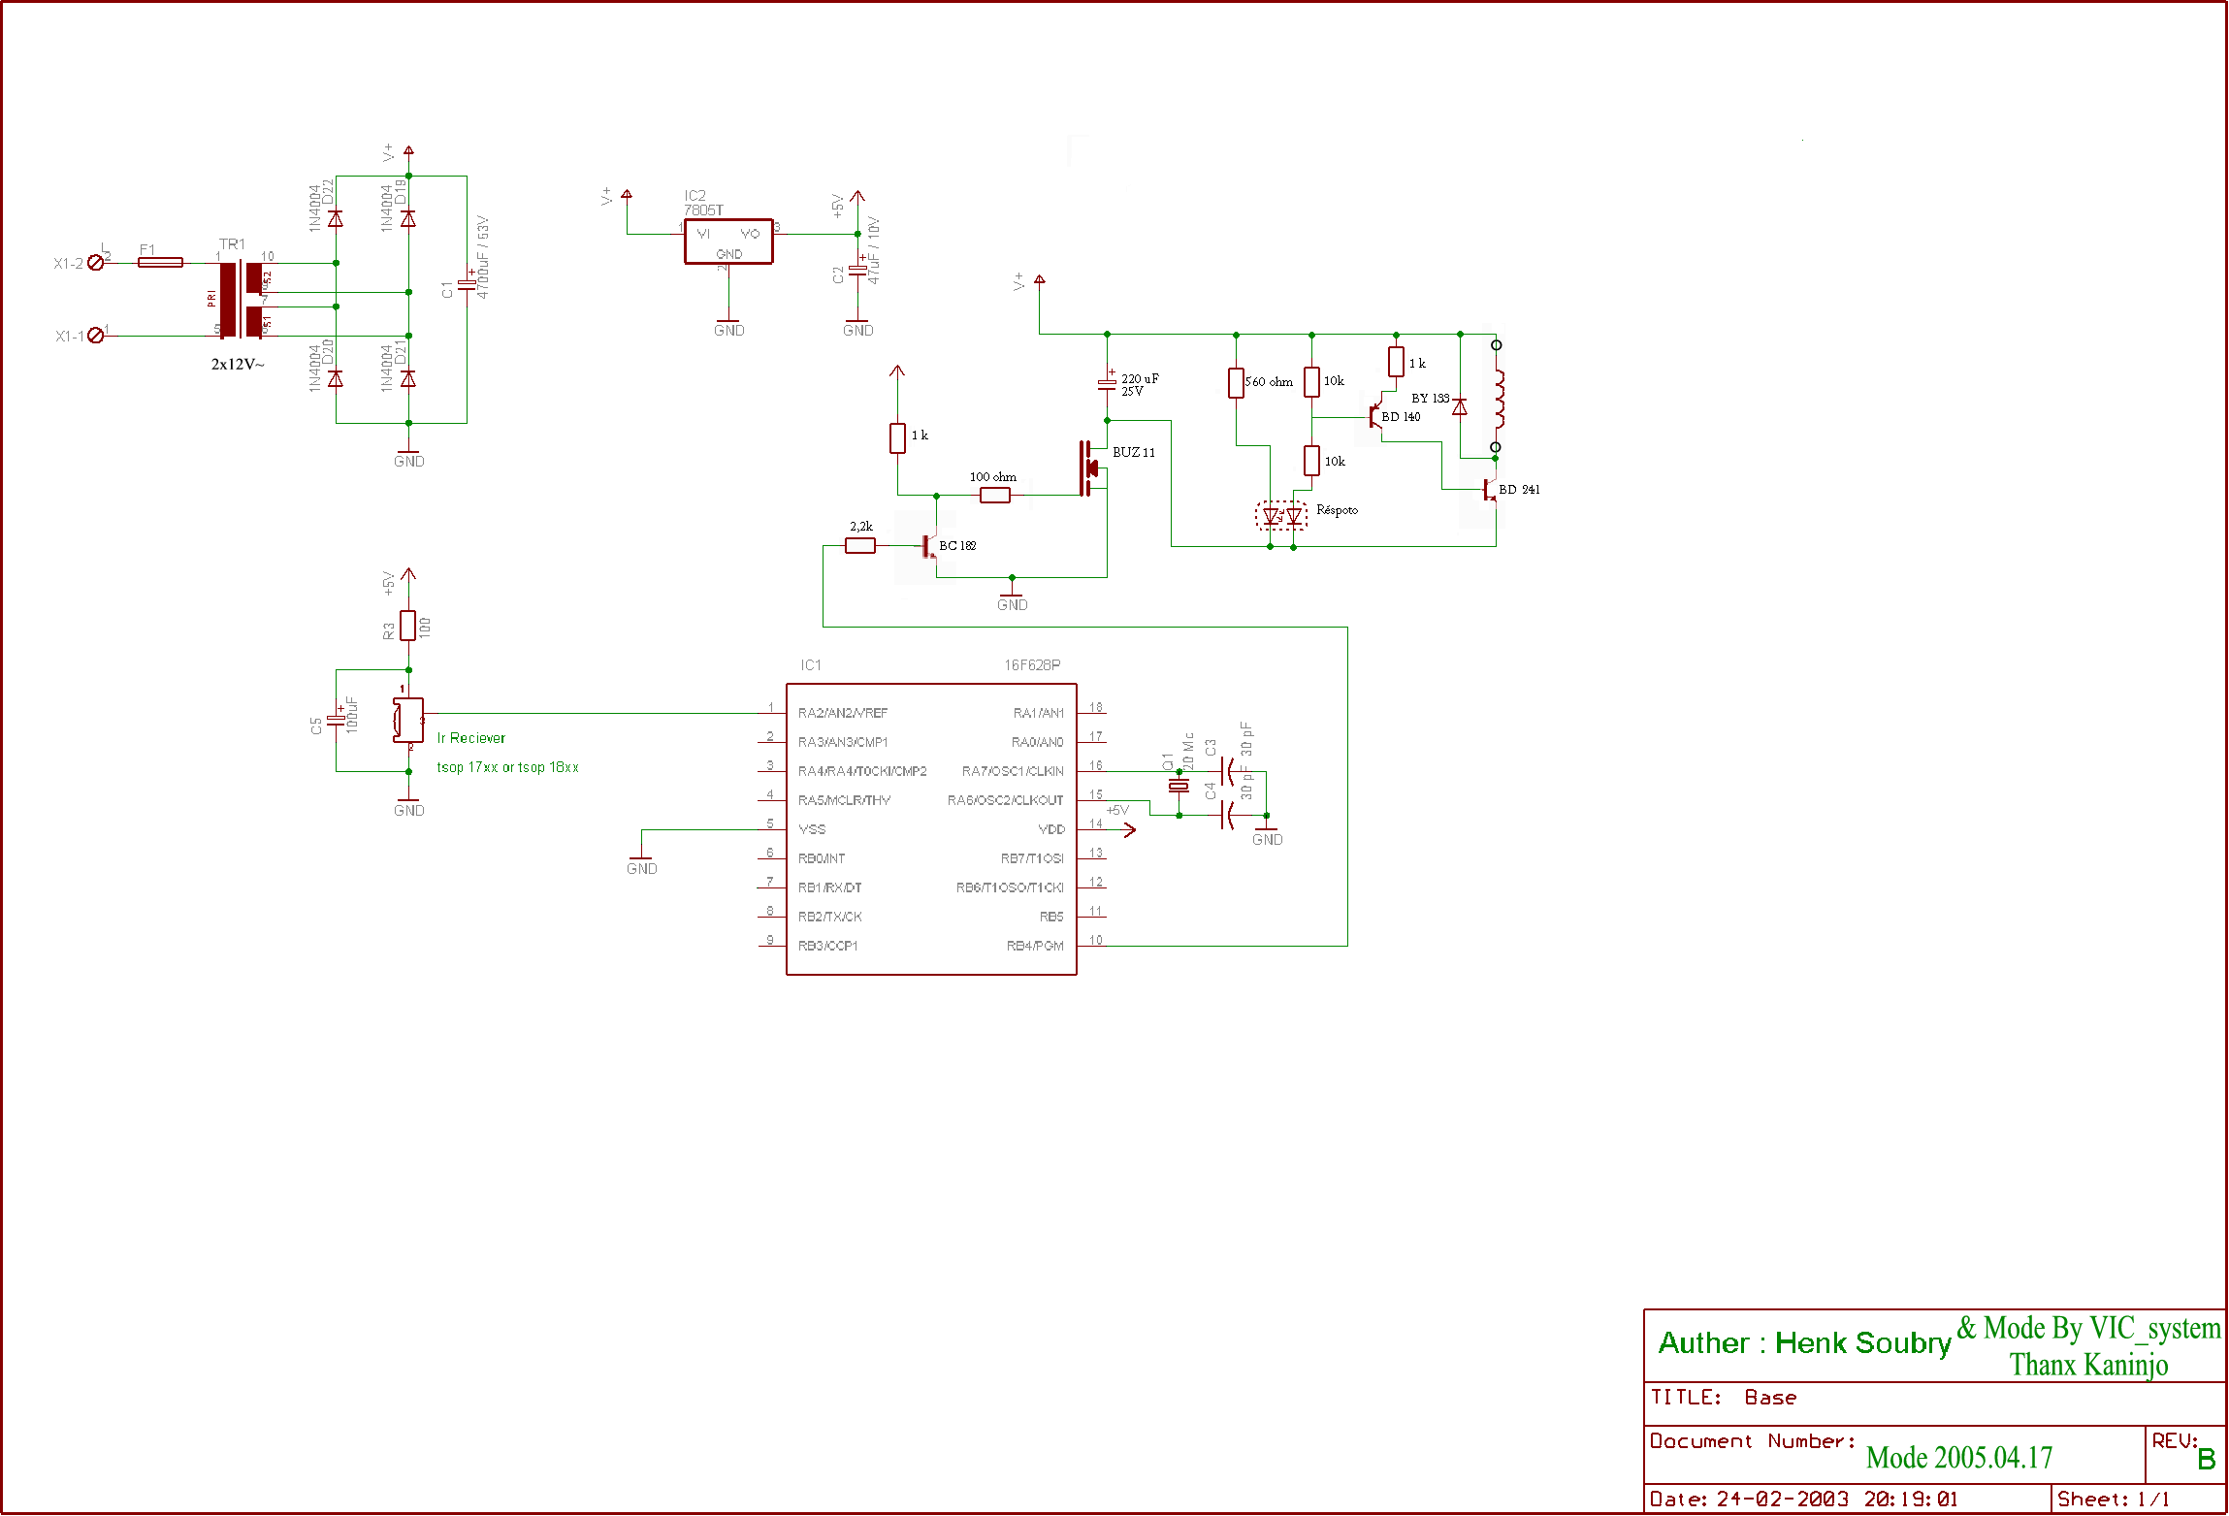This screenshot has height=1516, width=2229.
Task: Select the Q1 20 Mc crystal symbol
Action: (1179, 787)
